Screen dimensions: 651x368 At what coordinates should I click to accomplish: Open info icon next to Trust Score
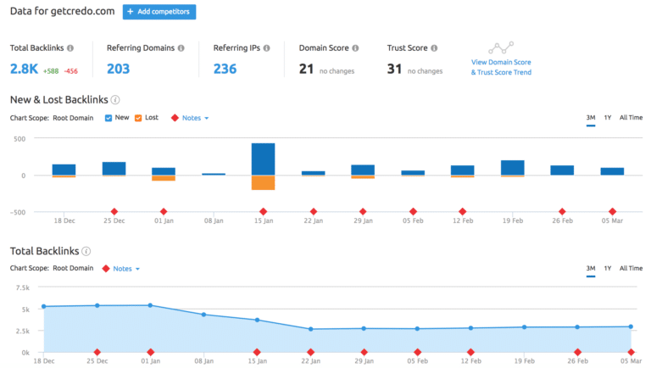click(434, 48)
